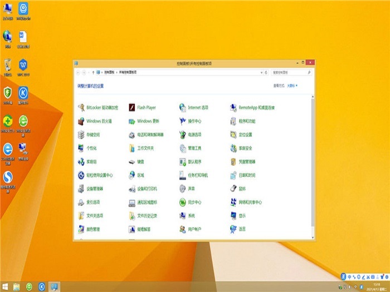Open WPS 2019 desktop shortcut
The height and width of the screenshot is (292, 390).
(23, 66)
